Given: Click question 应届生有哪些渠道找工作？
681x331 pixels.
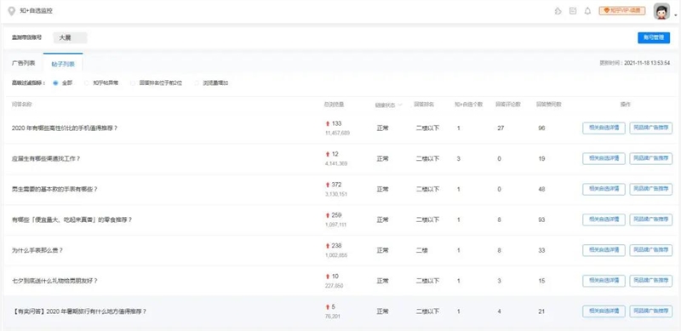Looking at the screenshot, I should pos(46,158).
